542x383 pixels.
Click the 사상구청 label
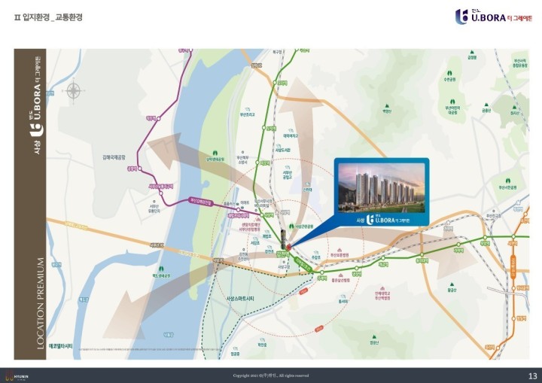pos(284,267)
